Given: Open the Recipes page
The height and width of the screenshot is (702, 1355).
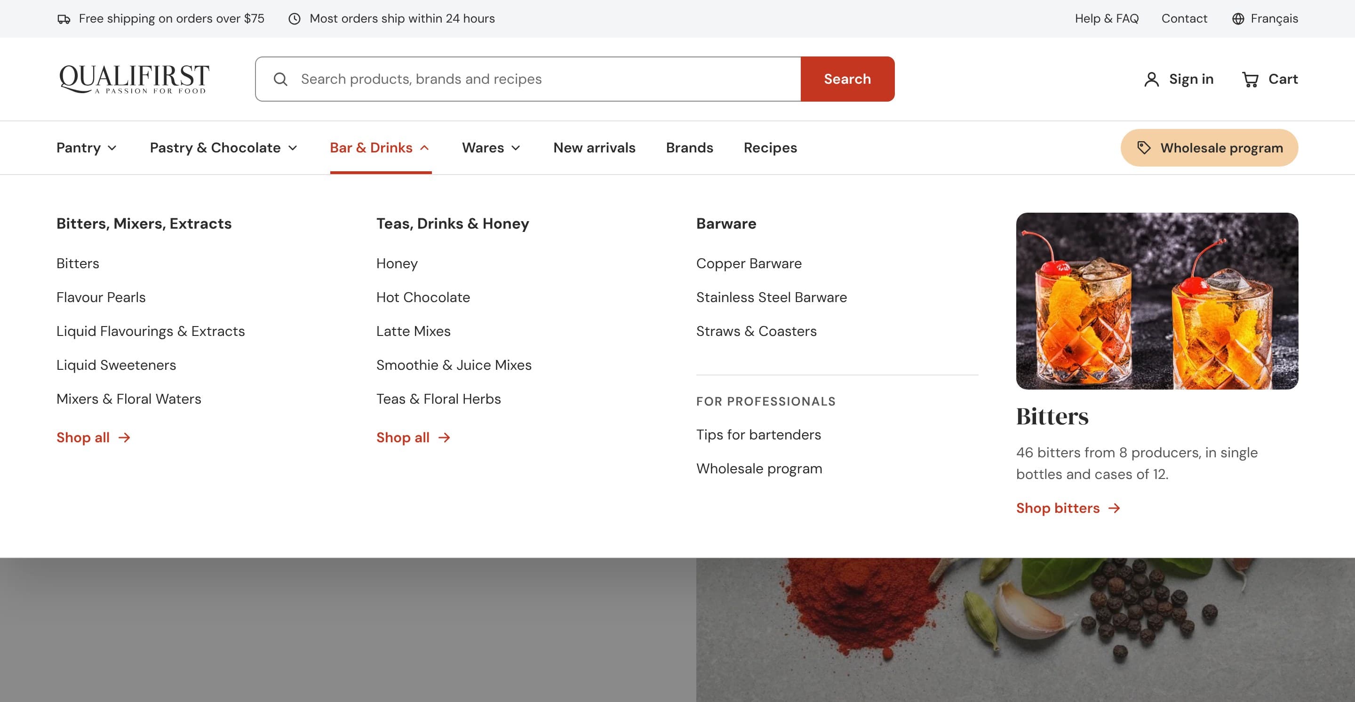Looking at the screenshot, I should coord(770,148).
